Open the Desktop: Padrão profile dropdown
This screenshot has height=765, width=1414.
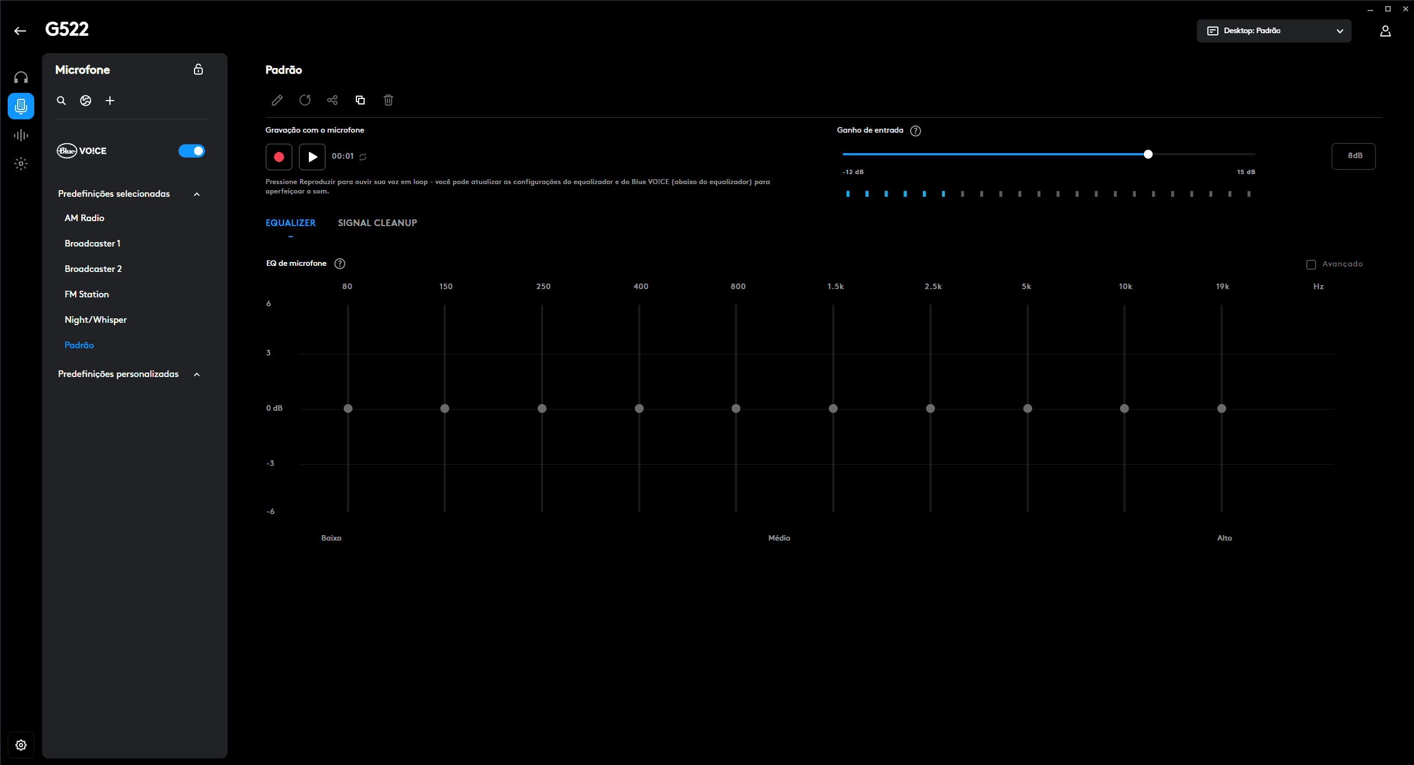[x=1274, y=31]
